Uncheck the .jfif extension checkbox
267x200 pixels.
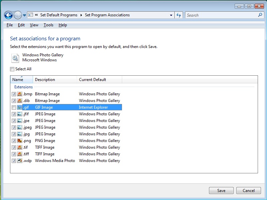[x=14, y=114]
